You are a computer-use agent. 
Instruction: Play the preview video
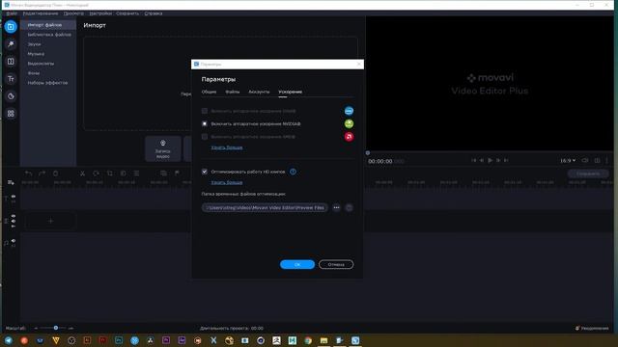tap(490, 160)
